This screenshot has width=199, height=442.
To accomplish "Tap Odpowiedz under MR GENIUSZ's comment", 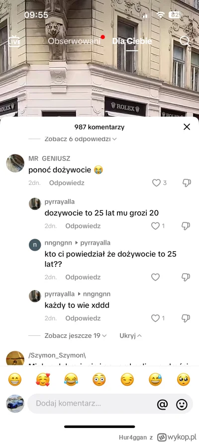I will (67, 183).
